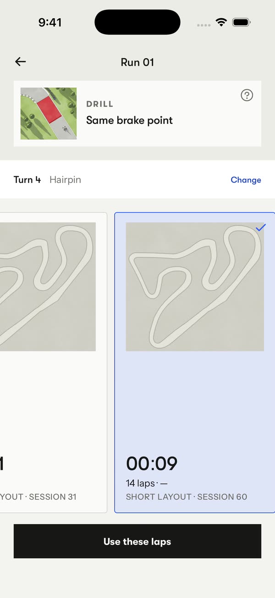Open the drill corner thumbnail image
The height and width of the screenshot is (598, 275).
pos(49,114)
